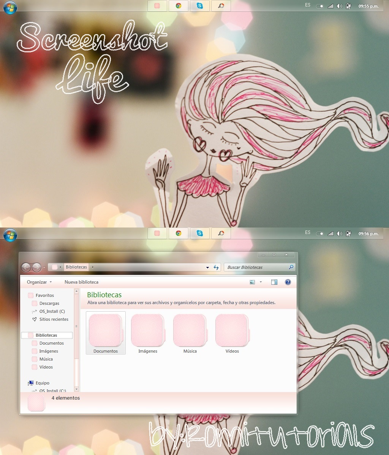Refresh the Bibliotecas folder view

point(216,267)
